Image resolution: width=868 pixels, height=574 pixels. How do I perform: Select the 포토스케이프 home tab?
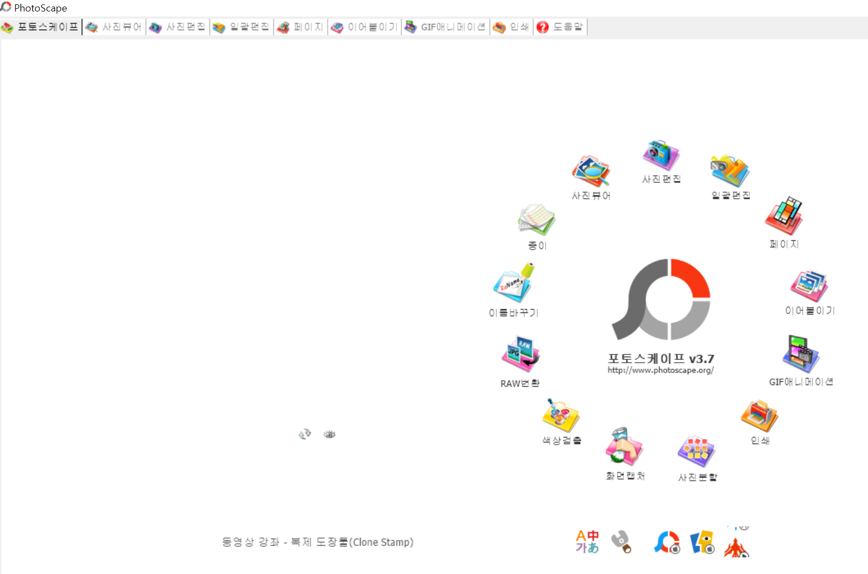click(41, 27)
